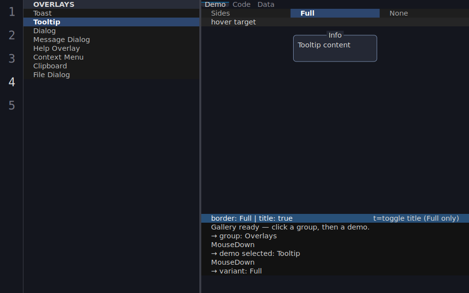Screen dimensions: 469x293
Task: Select the Context Menu demo
Action: [111, 57]
